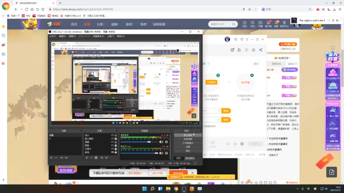The image size is (344, 193).
Task: Click share icon in streaming companion window
Action: point(261,50)
